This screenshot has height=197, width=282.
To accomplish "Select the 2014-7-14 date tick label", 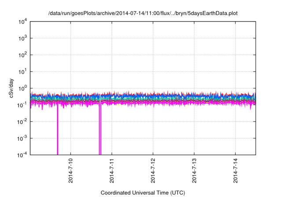I will coord(235,171).
